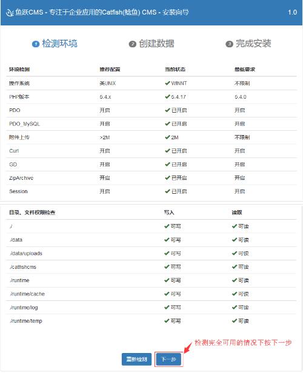The height and width of the screenshot is (373, 303).
Task: Click the installer title text in header
Action: click(102, 12)
